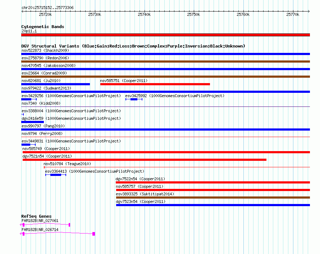
Task: Click the red bar under dgv7521n54
Action: (145, 160)
